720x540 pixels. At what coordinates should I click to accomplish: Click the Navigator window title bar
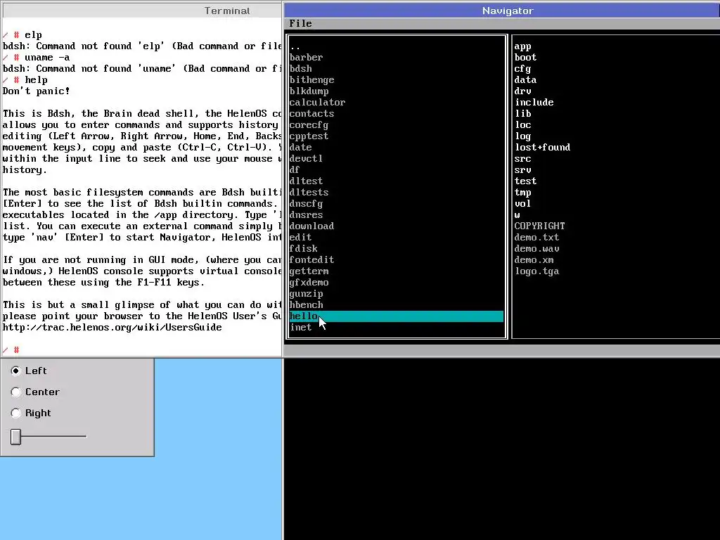pos(502,11)
